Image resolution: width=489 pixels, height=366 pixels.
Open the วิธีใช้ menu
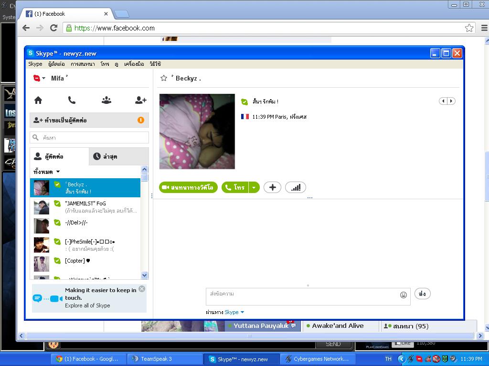(x=155, y=64)
